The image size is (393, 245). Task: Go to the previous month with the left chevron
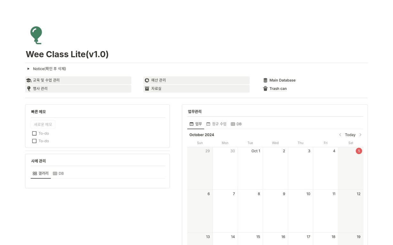click(x=340, y=135)
